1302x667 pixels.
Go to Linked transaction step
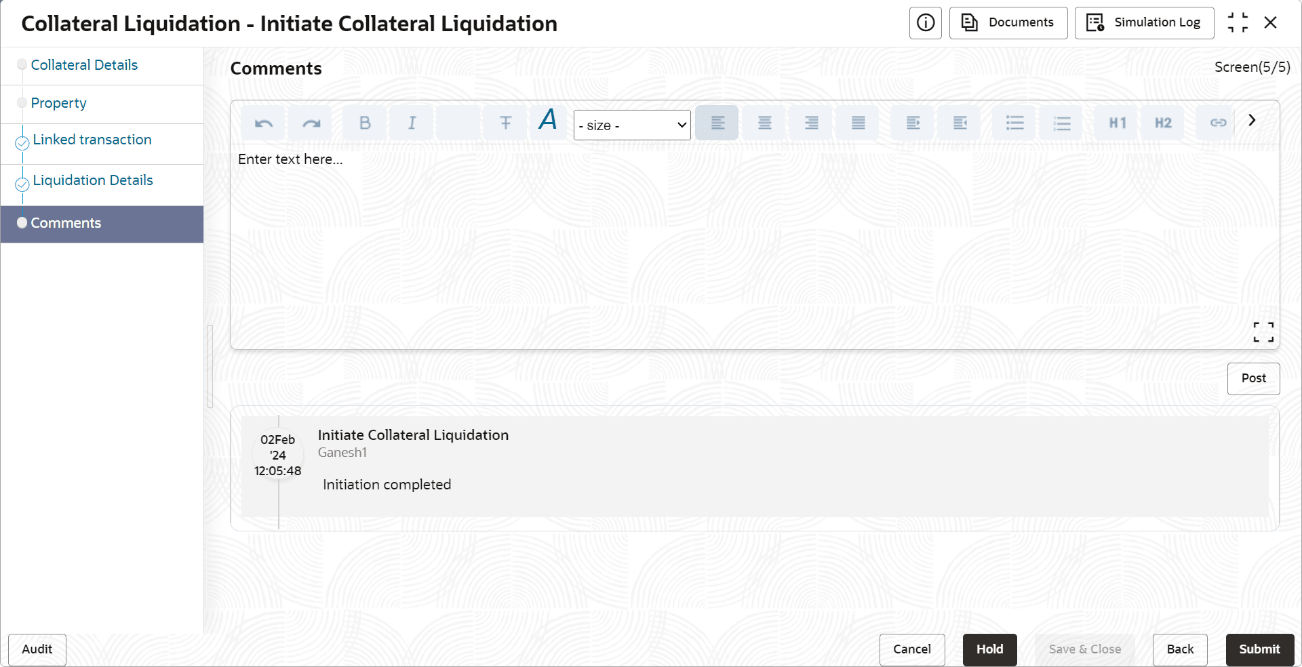click(x=92, y=140)
